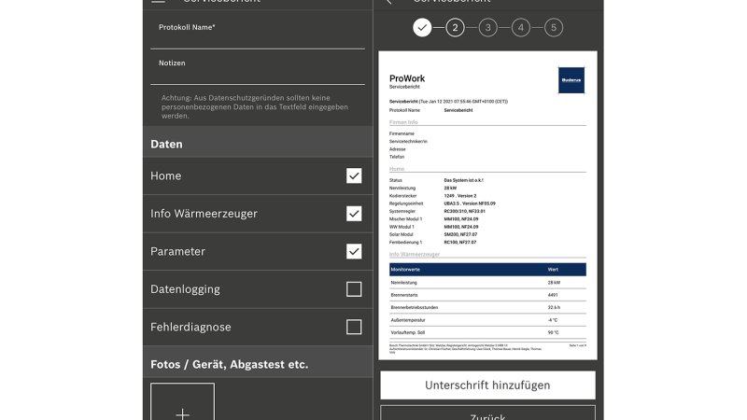Screen dimensions: 747x420
Task: Click the Buderus logo in the report
Action: tap(571, 80)
